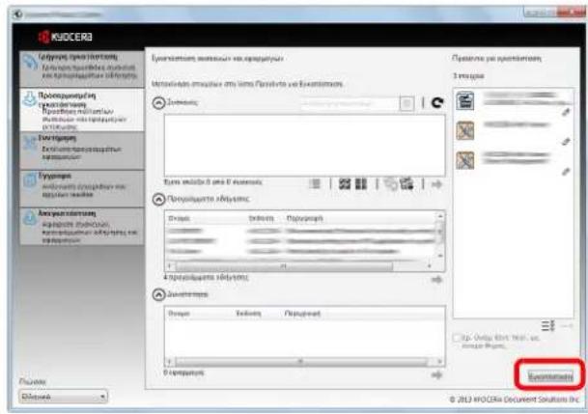Screen dimensions: 588x414
Task: Select the third item in products-to-install list
Action: [513, 161]
